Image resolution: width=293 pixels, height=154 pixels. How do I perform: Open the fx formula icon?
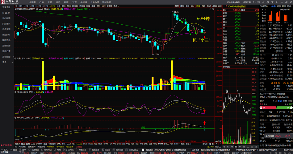(263, 2)
